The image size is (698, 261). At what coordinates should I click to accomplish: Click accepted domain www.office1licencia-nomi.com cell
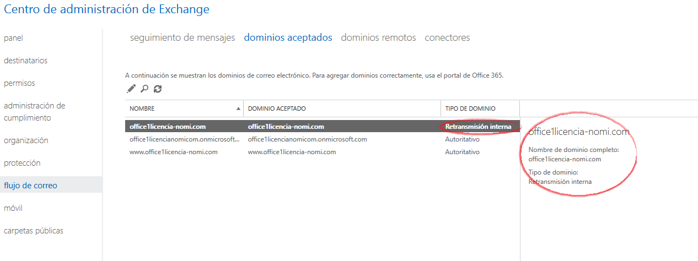(x=292, y=152)
